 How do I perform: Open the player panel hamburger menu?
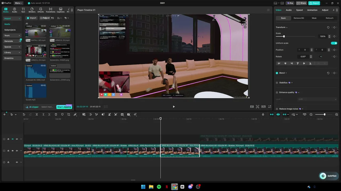tap(268, 10)
